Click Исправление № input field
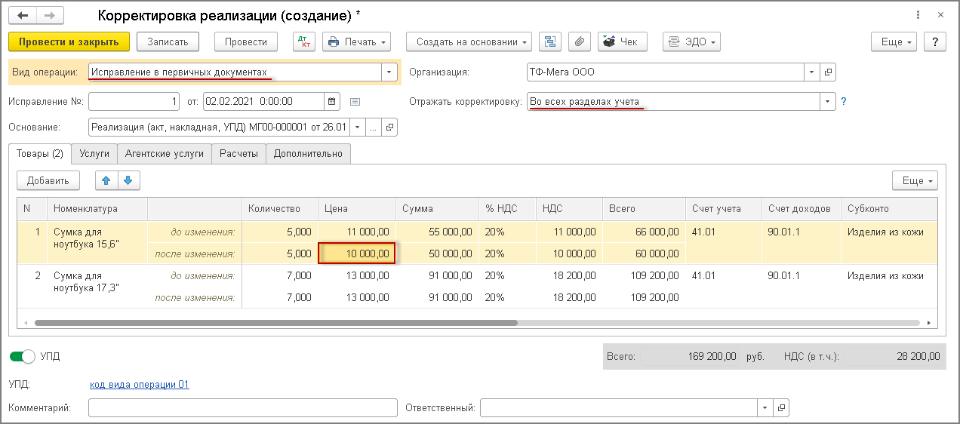 tap(134, 101)
